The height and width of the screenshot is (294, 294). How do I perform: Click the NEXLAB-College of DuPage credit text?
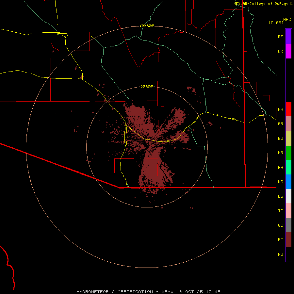pos(261,4)
